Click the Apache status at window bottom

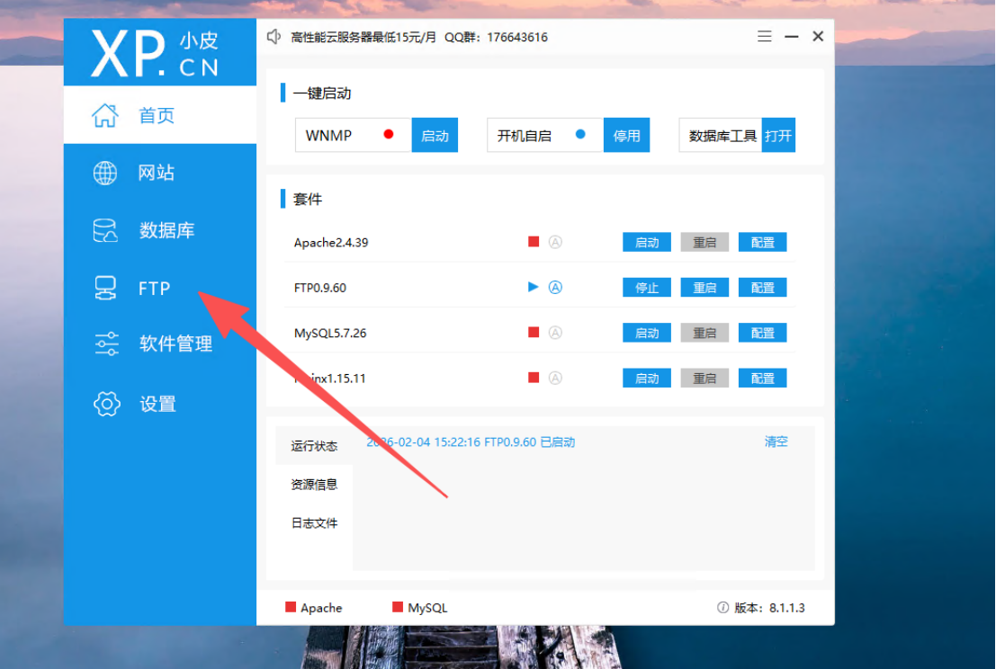pyautogui.click(x=314, y=608)
